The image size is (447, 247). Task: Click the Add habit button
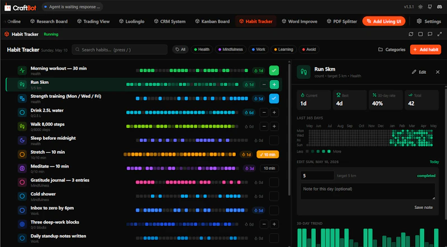(426, 49)
